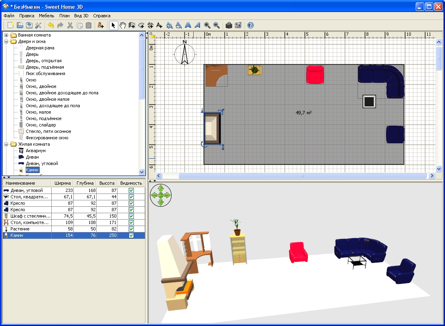Toggle visibility of Стол, квадратн… row
Image resolution: width=445 pixels, height=326 pixels.
[131, 197]
